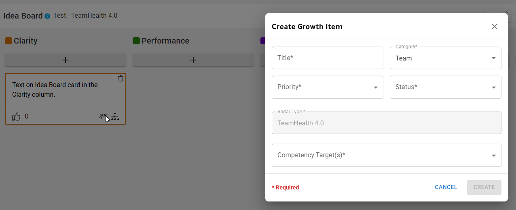Open the Competency Target(s) dropdown
This screenshot has width=516, height=210.
point(386,155)
